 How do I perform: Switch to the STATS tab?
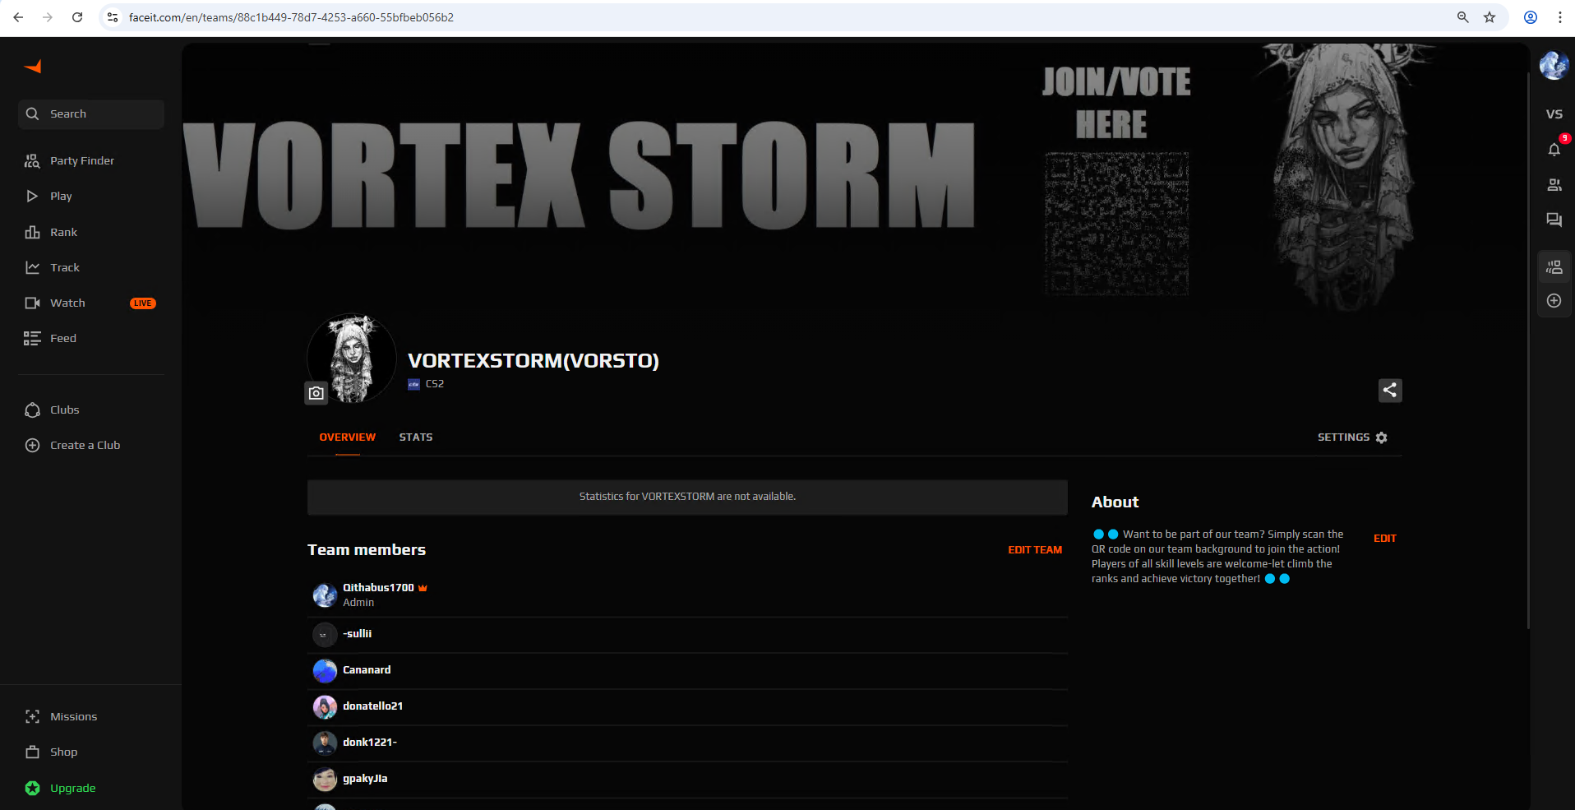click(416, 437)
